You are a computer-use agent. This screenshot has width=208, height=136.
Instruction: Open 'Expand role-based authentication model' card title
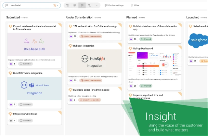(x=34, y=28)
